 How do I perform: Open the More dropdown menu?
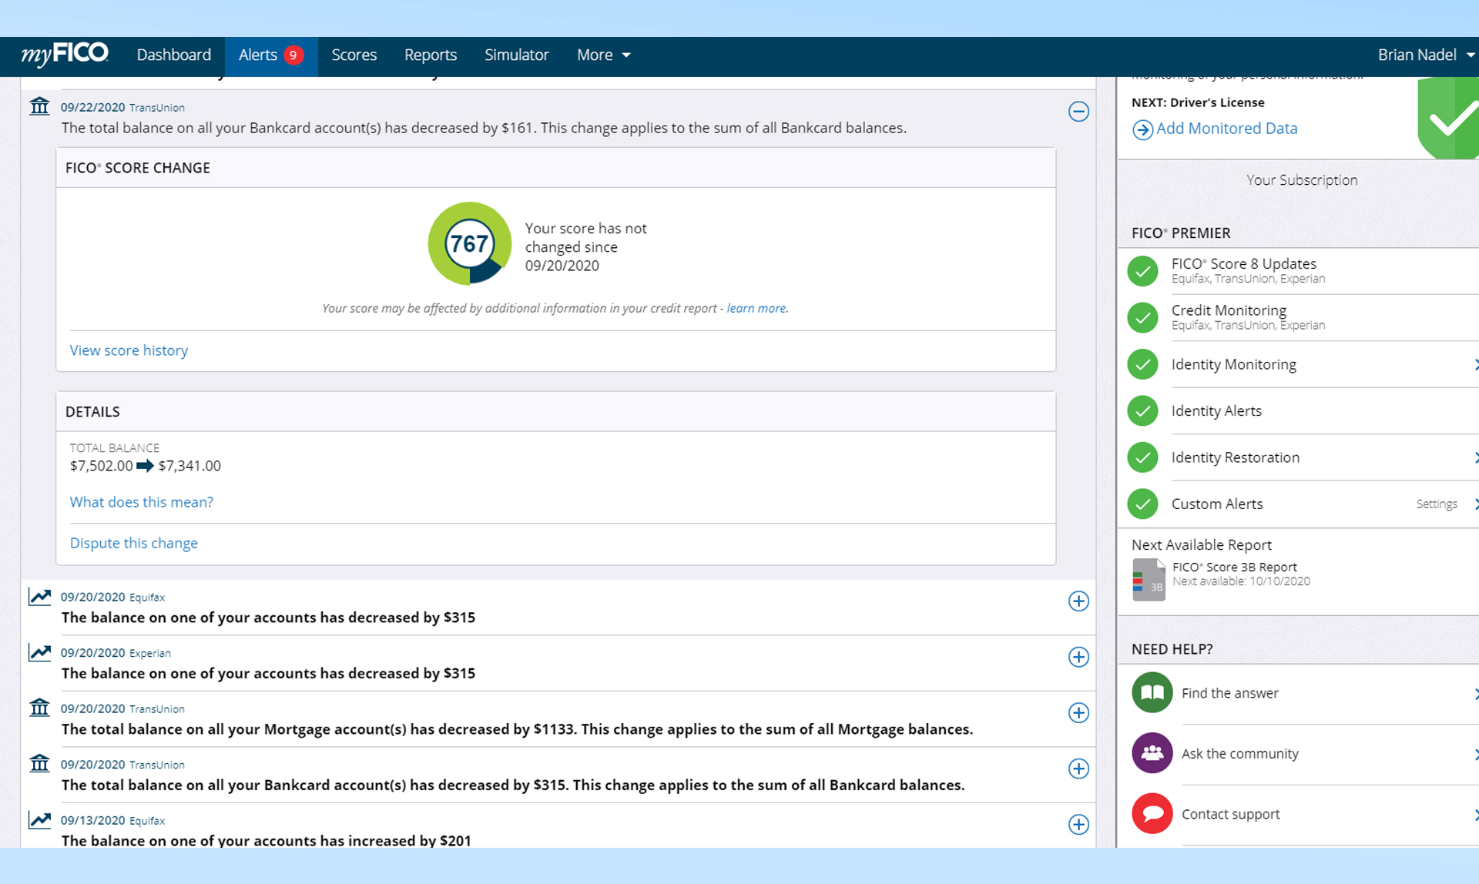coord(604,55)
